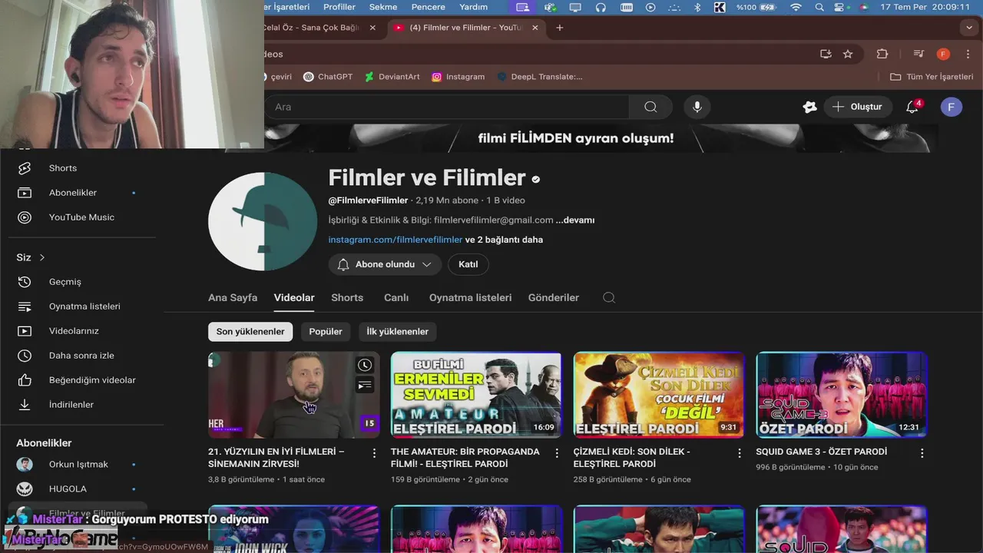Select Son yüklenenler filter chip
The height and width of the screenshot is (553, 983).
[x=250, y=332]
